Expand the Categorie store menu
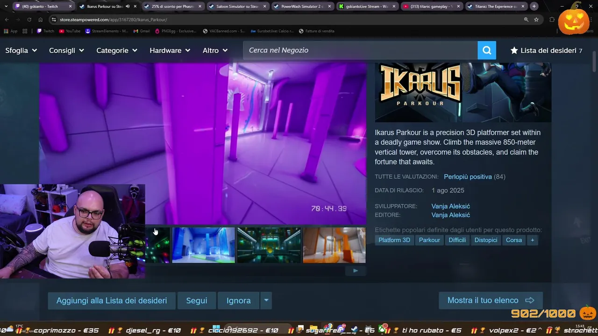 click(x=117, y=50)
